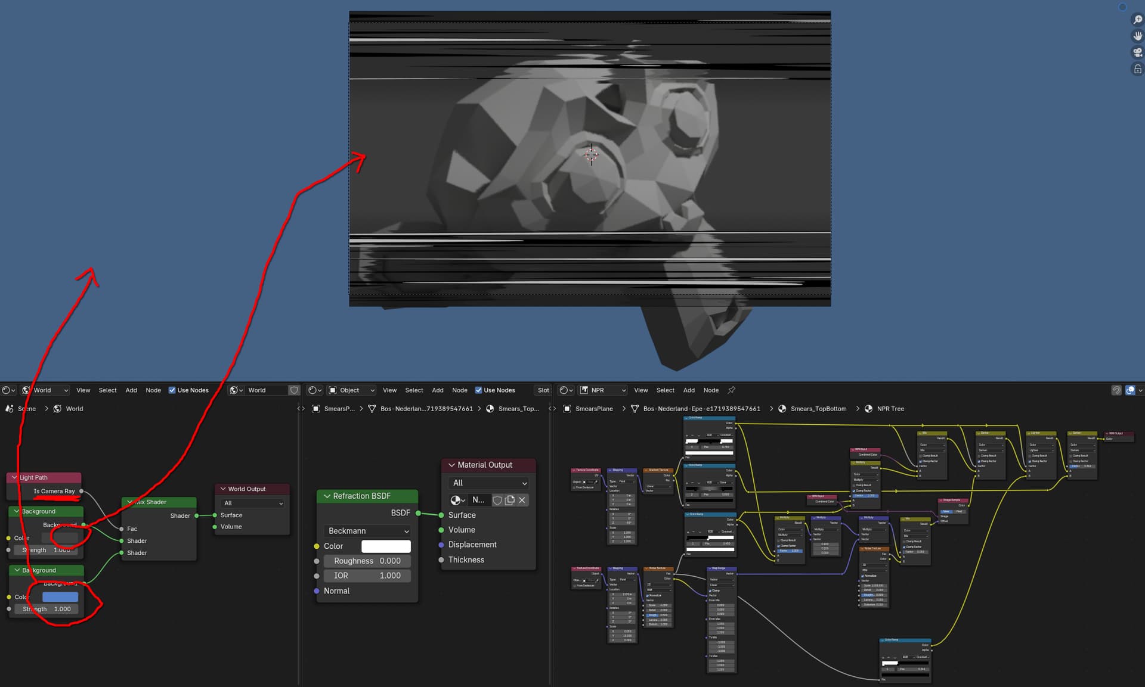Open the Beckmann distribution dropdown
Screen dimensions: 1145x687
pos(368,531)
